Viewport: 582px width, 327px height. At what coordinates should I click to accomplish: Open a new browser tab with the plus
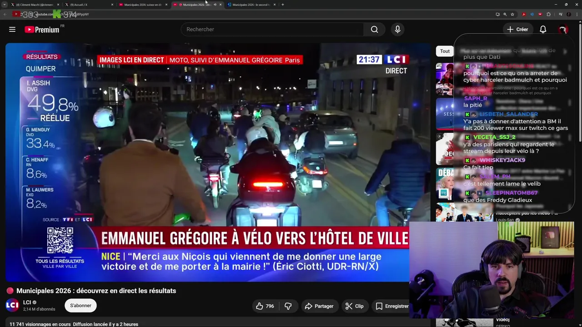tap(283, 5)
